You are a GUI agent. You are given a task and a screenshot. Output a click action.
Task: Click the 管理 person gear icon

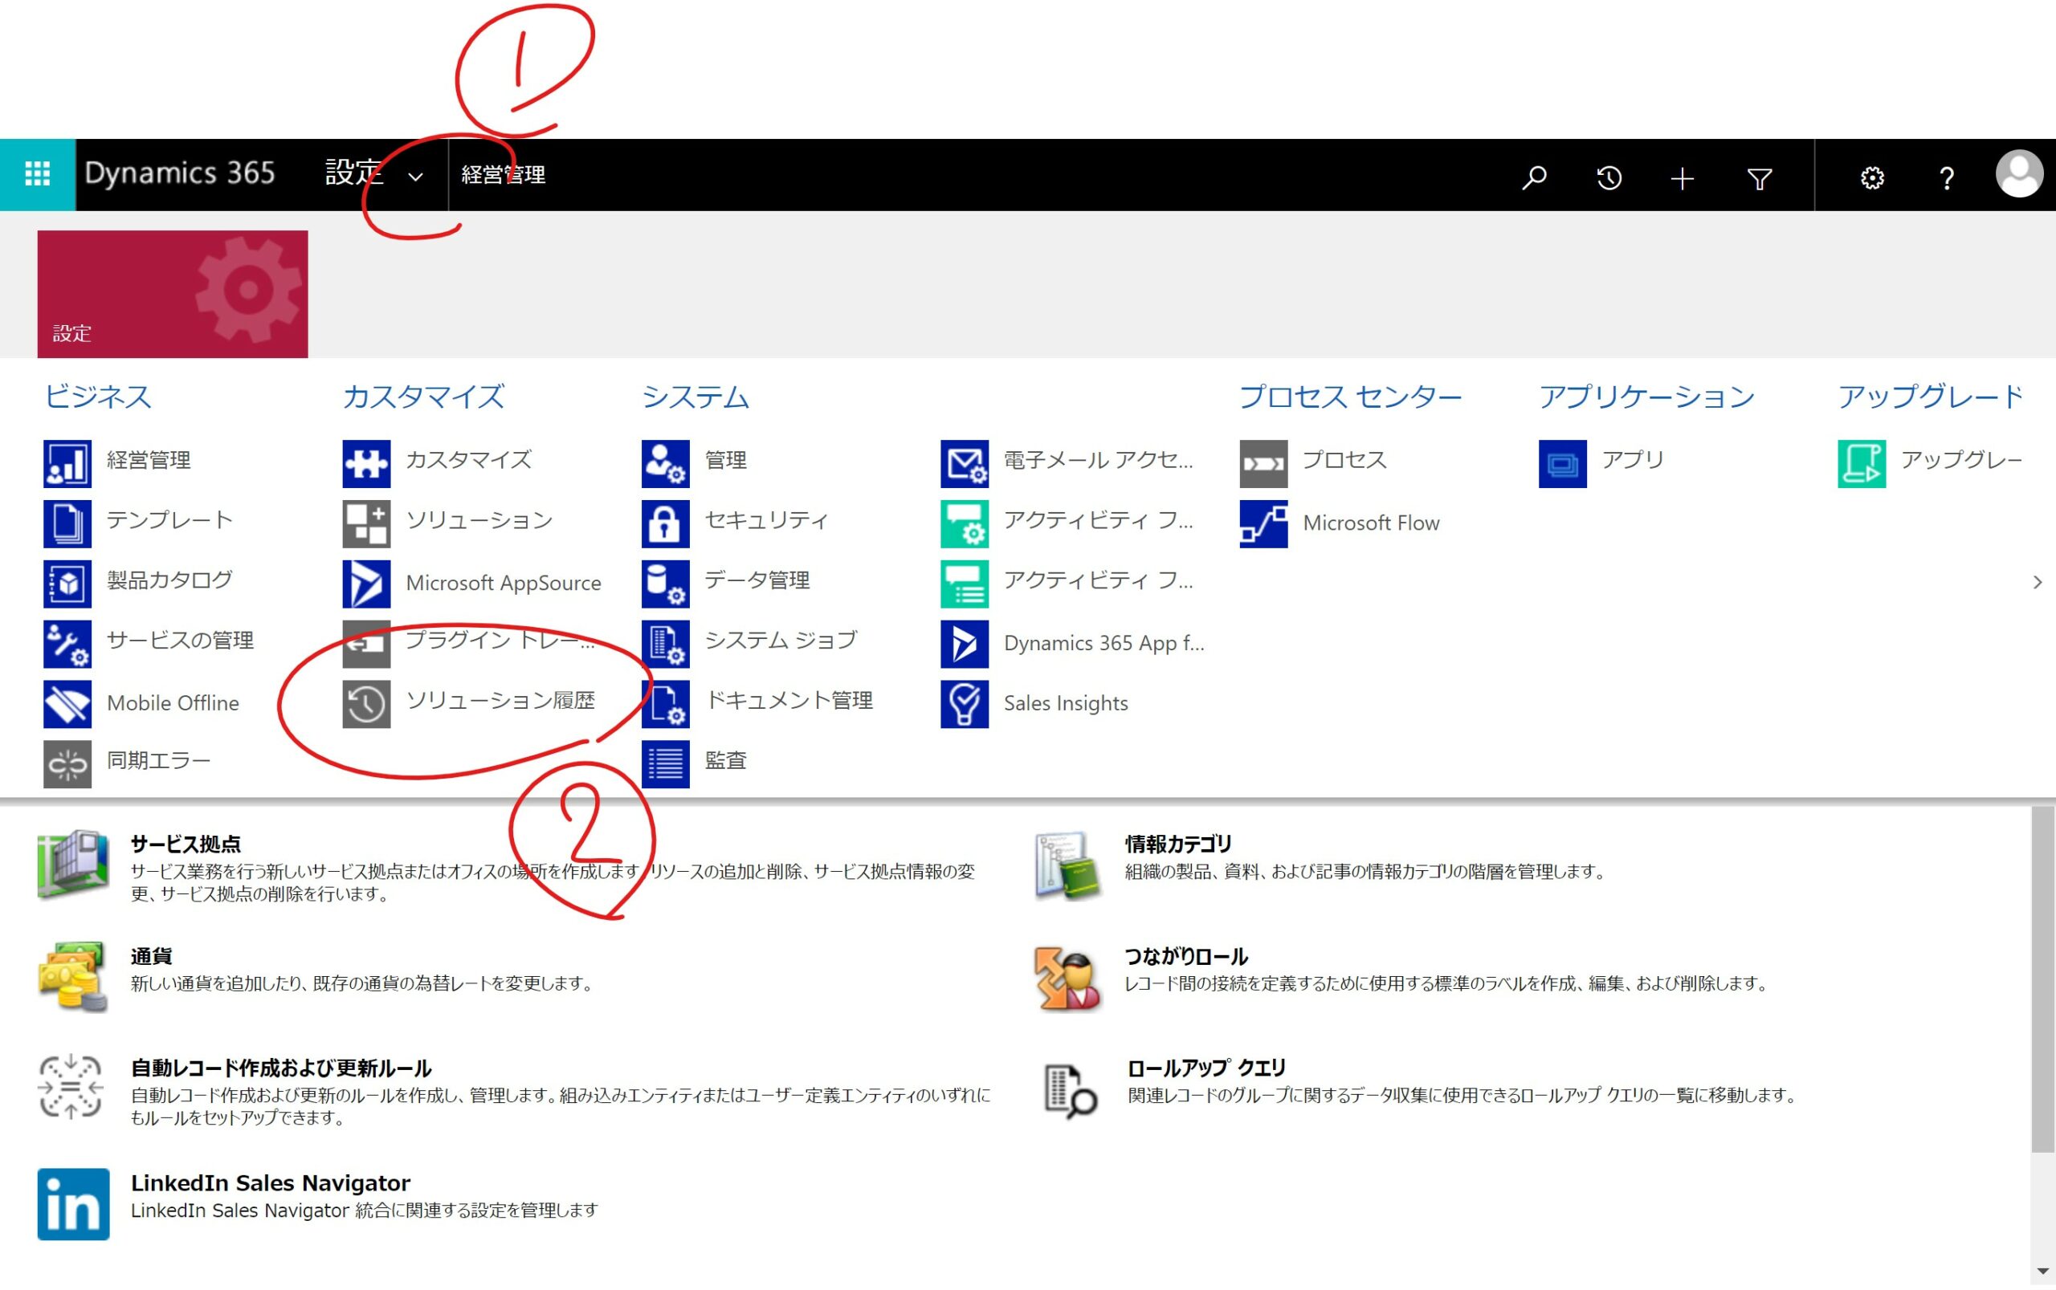coord(666,463)
